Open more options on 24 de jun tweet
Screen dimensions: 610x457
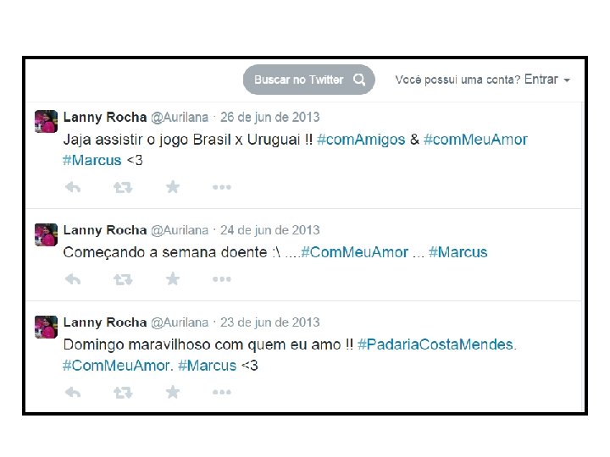click(222, 279)
